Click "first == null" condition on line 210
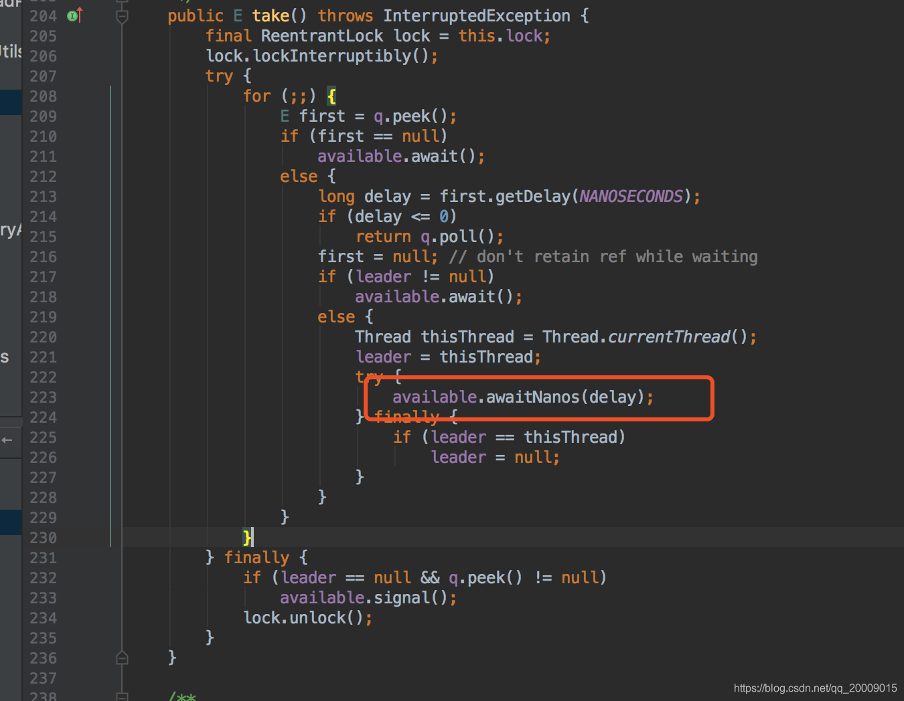This screenshot has height=701, width=904. coord(378,136)
